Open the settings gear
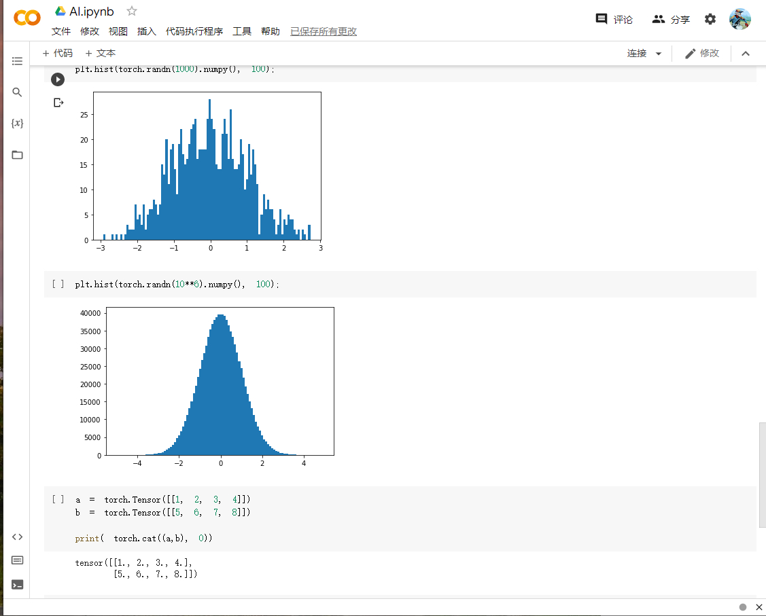 pyautogui.click(x=710, y=19)
